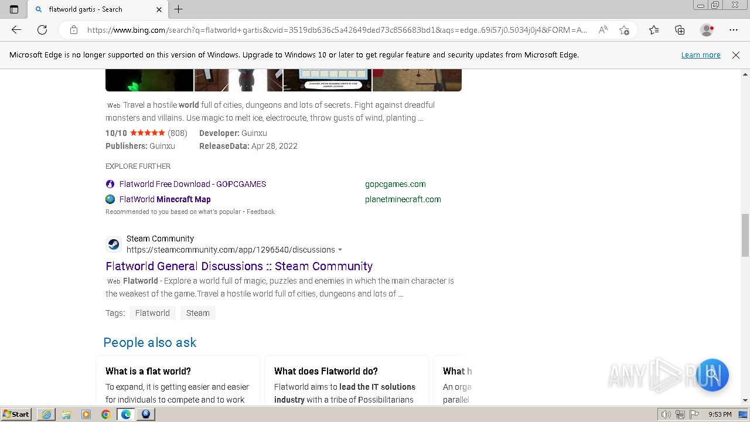Add this page to favorites
This screenshot has width=750, height=422.
tap(624, 30)
